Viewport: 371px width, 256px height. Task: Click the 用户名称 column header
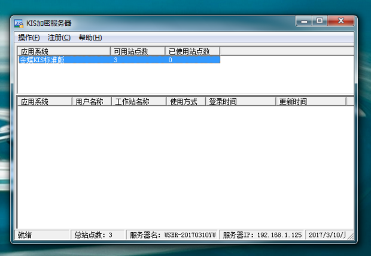92,102
